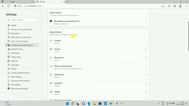Click the Motion or light sensors icon
The width and height of the screenshot is (189, 106).
point(51,66)
